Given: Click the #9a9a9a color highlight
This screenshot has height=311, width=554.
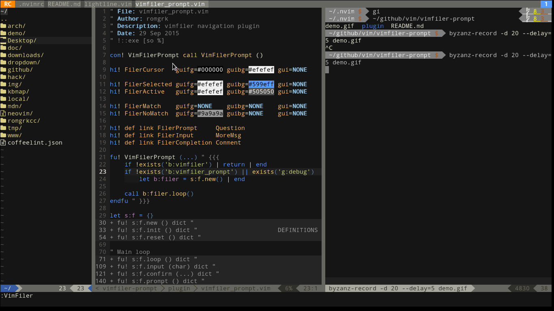Looking at the screenshot, I should pyautogui.click(x=210, y=113).
